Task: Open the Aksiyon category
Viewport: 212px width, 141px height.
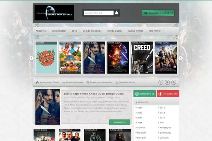Action: click(140, 128)
